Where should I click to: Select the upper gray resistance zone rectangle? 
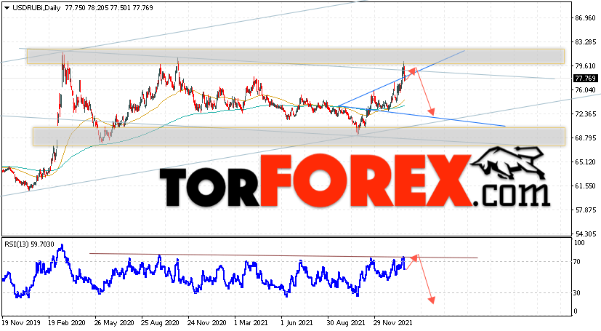[296, 56]
